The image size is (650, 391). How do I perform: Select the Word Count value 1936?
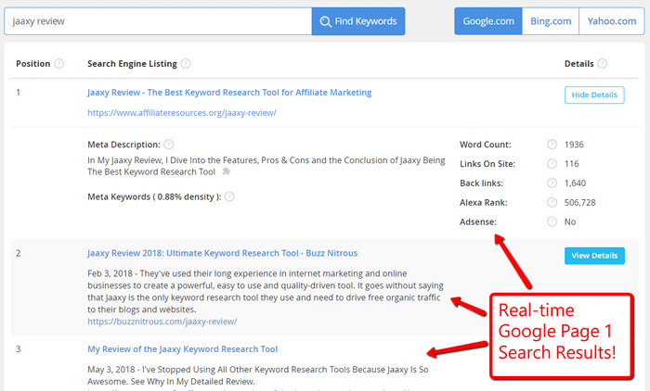pos(574,145)
